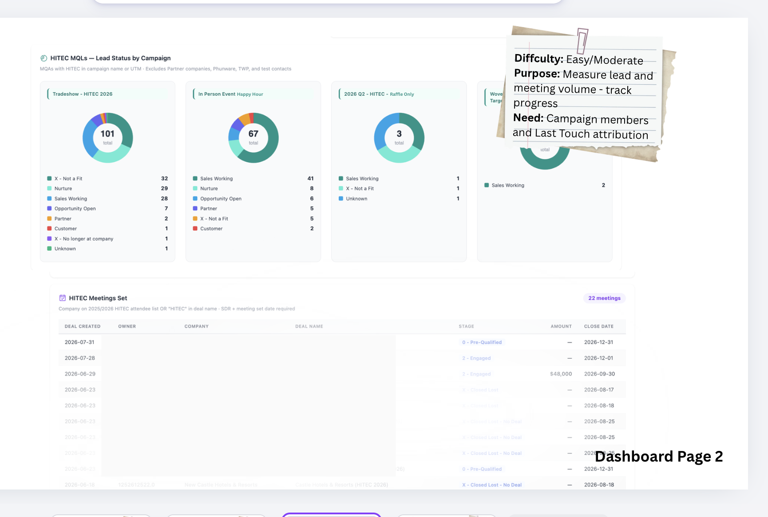Select the MQAs with HITEC subtitle text

pos(166,69)
